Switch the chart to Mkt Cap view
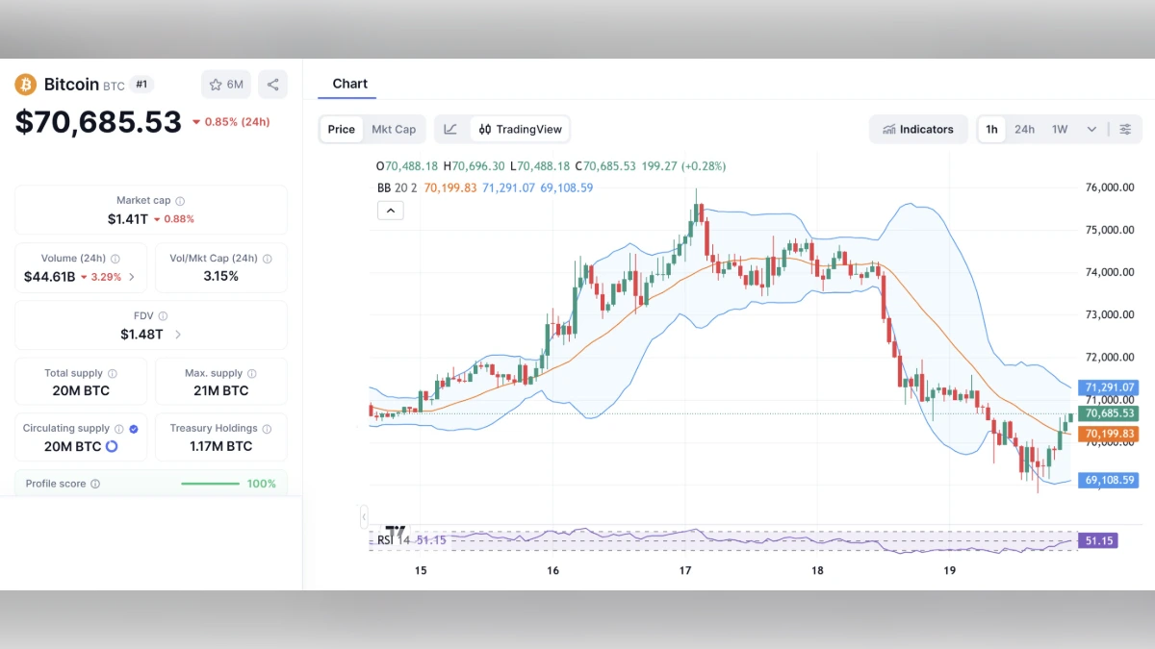Viewport: 1155px width, 649px height. click(394, 129)
